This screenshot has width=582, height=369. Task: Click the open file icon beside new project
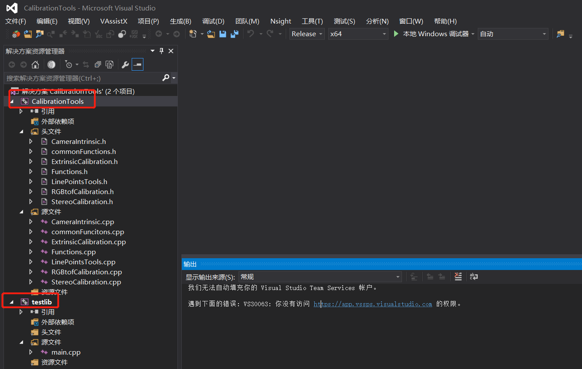[x=211, y=34]
